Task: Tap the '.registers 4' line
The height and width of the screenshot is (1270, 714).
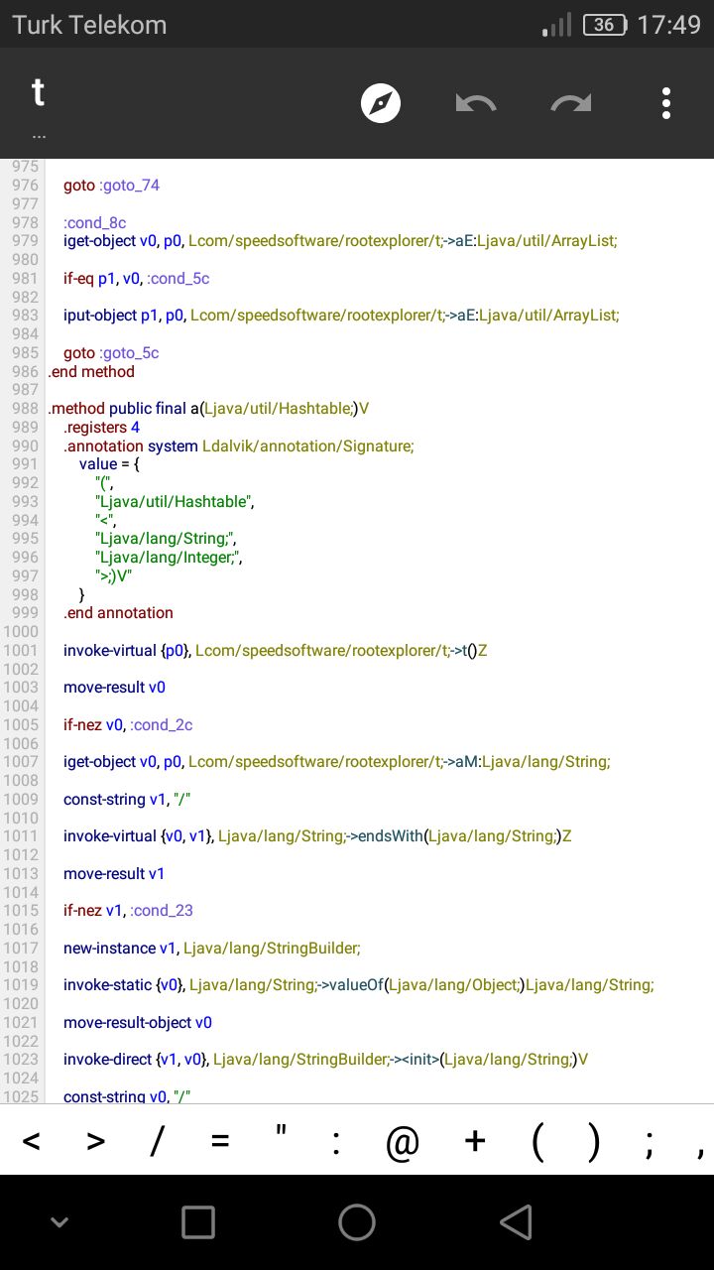Action: point(102,428)
